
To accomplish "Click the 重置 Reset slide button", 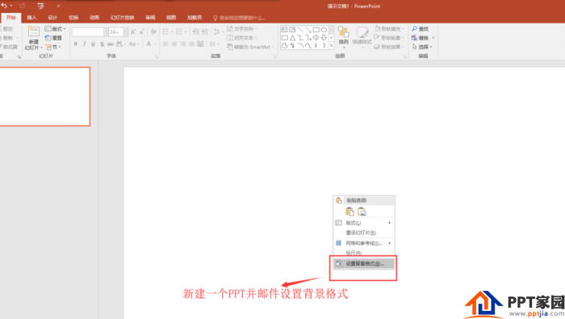I will click(53, 38).
